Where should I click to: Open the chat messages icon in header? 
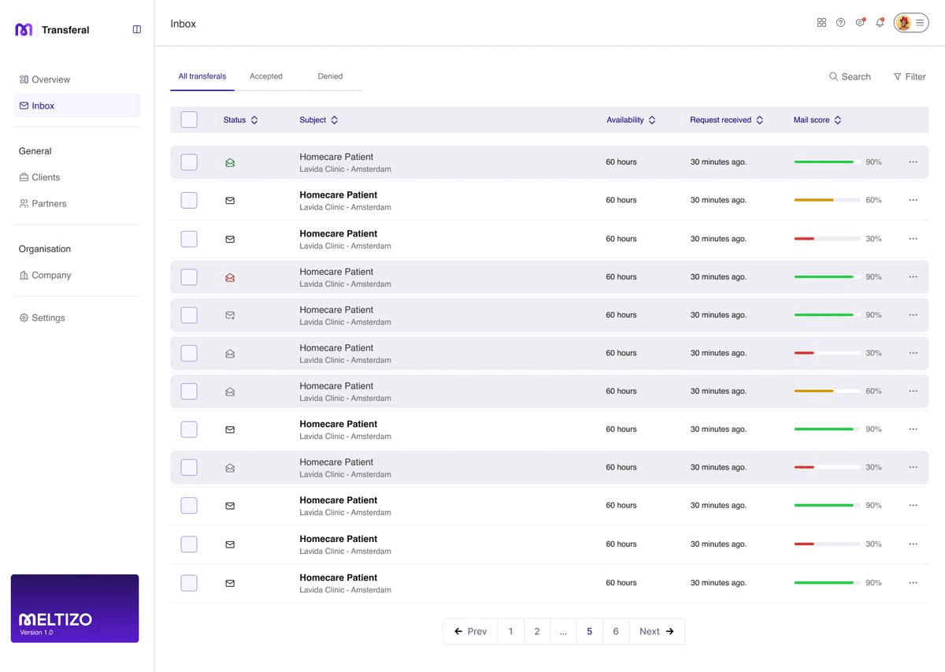pyautogui.click(x=860, y=23)
